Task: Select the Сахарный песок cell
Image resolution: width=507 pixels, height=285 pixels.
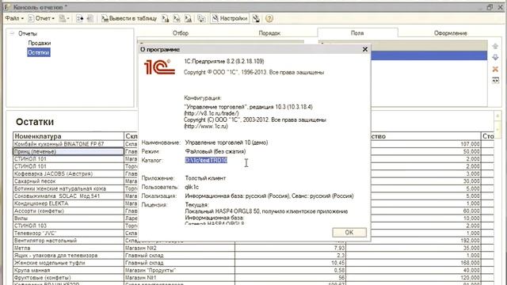Action: (x=68, y=181)
